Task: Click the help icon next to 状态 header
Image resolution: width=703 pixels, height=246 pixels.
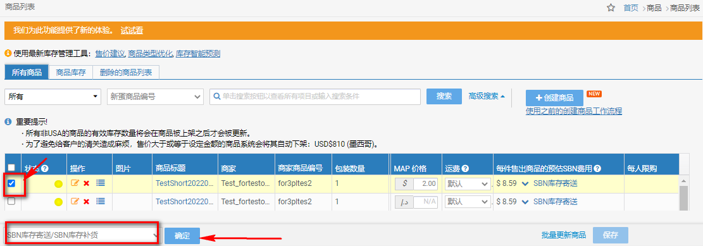Action: (x=45, y=168)
